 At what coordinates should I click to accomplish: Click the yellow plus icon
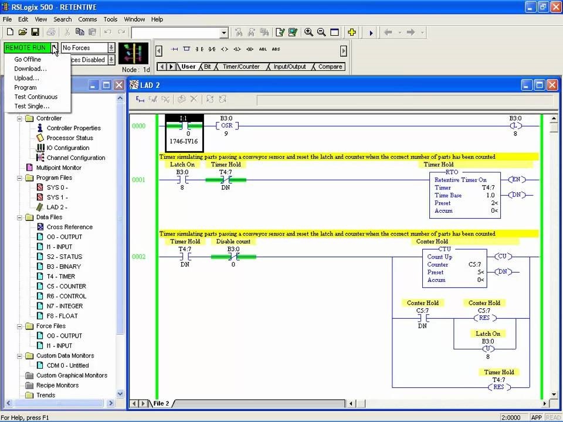[x=352, y=32]
